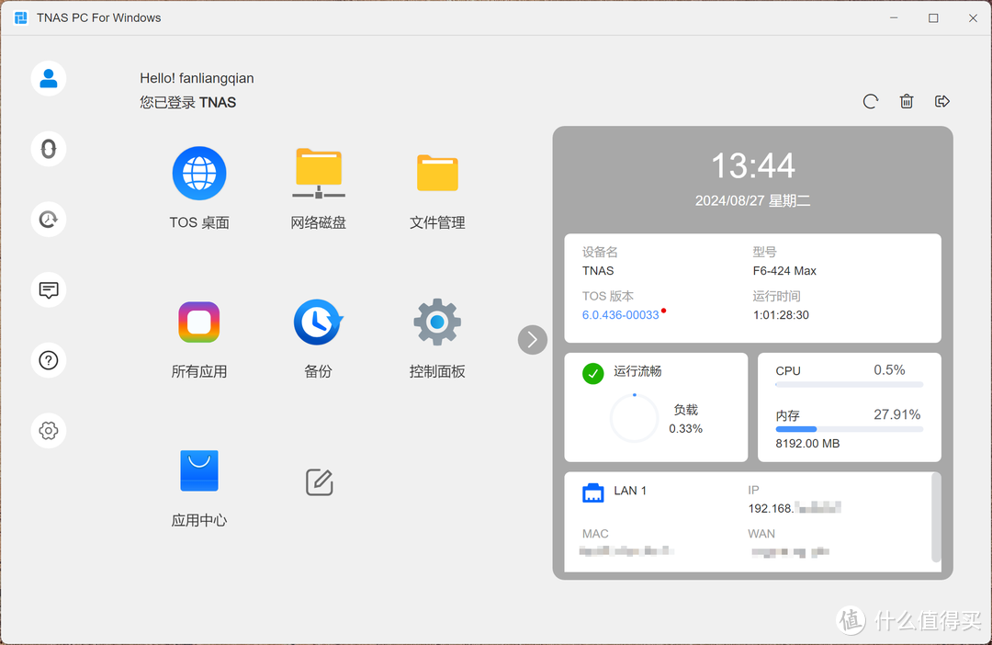Open the voice assistant sidebar icon
Image resolution: width=992 pixels, height=645 pixels.
pyautogui.click(x=48, y=149)
